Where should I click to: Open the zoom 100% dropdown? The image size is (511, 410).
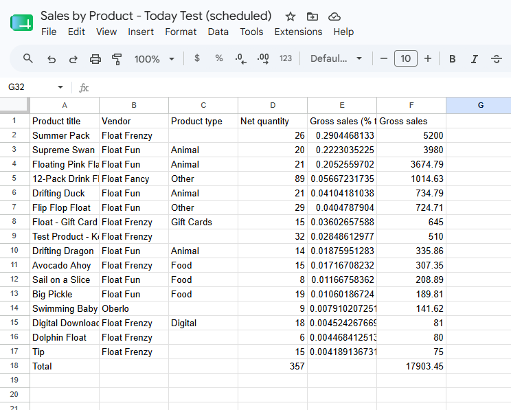click(155, 59)
